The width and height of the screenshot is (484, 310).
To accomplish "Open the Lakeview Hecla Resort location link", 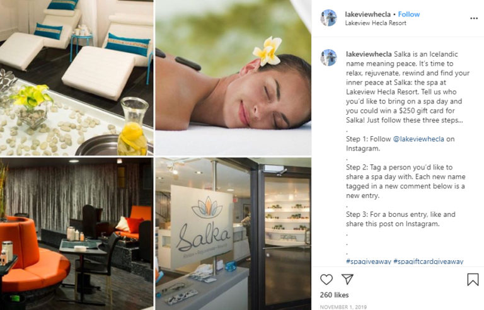I will point(376,23).
